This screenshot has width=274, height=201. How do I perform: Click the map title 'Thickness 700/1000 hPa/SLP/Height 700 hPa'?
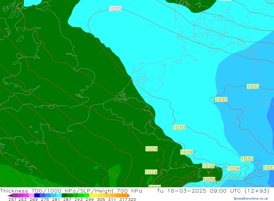[x=71, y=191]
